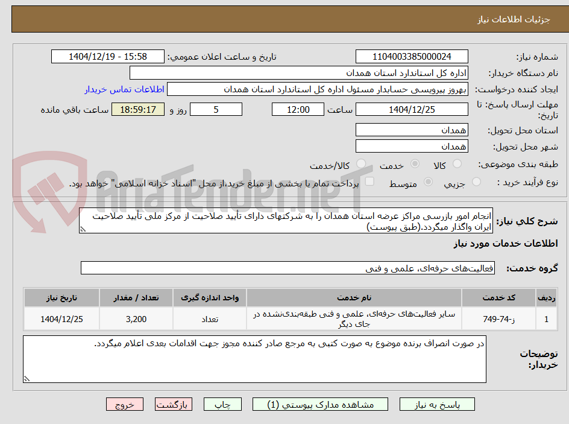Image resolution: width=569 pixels, height=424 pixels.
Task: Click the چاپ print button
Action: tap(222, 404)
